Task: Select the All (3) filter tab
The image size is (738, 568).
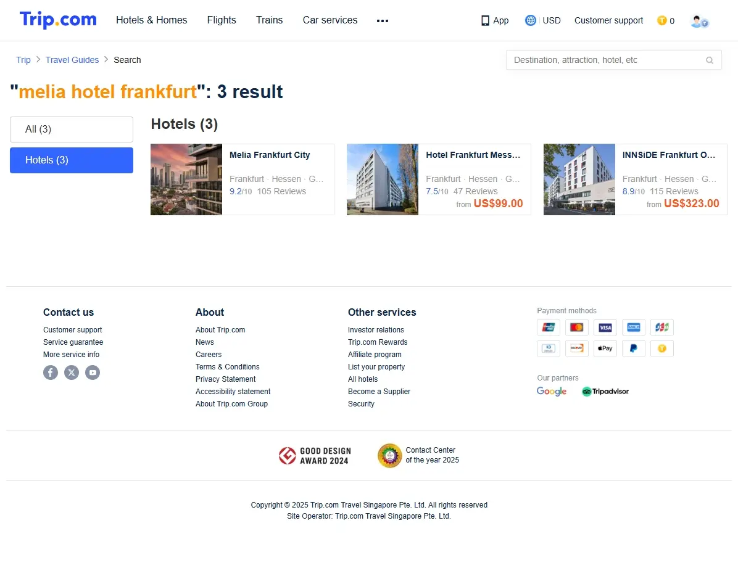Action: [72, 130]
